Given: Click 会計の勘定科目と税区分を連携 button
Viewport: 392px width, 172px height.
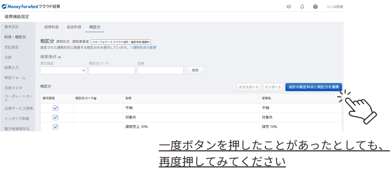Looking at the screenshot, I should (x=314, y=87).
